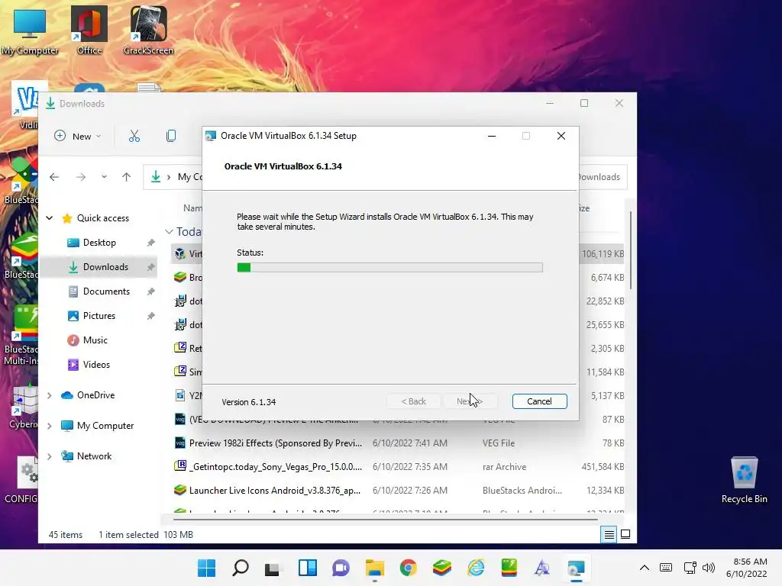Screen dimensions: 782x586
Task: Minimize the VirtualBox Setup window
Action: (492, 136)
